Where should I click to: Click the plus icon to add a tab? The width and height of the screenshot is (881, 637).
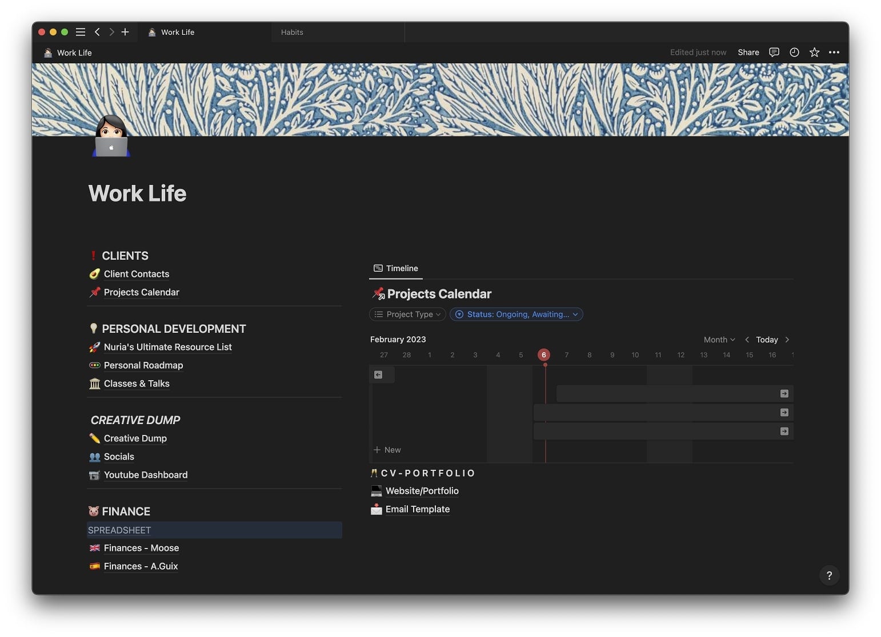click(125, 32)
